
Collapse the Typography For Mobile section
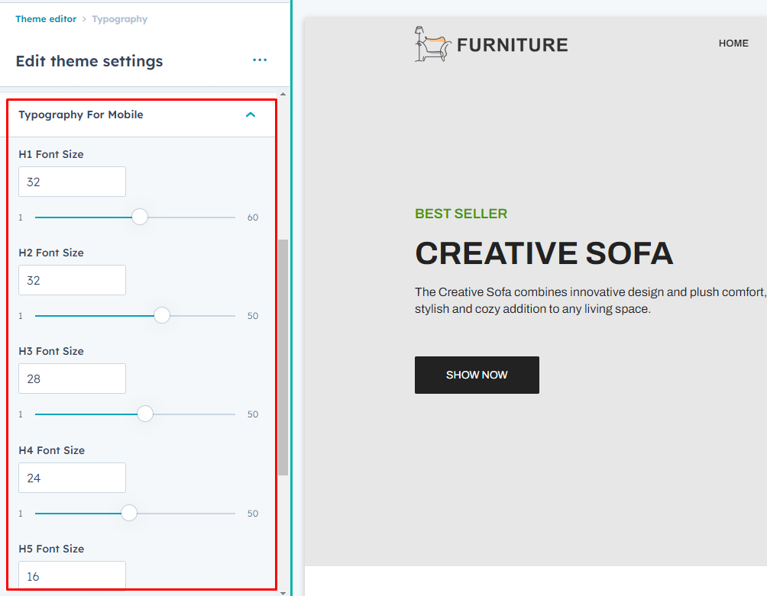click(250, 115)
